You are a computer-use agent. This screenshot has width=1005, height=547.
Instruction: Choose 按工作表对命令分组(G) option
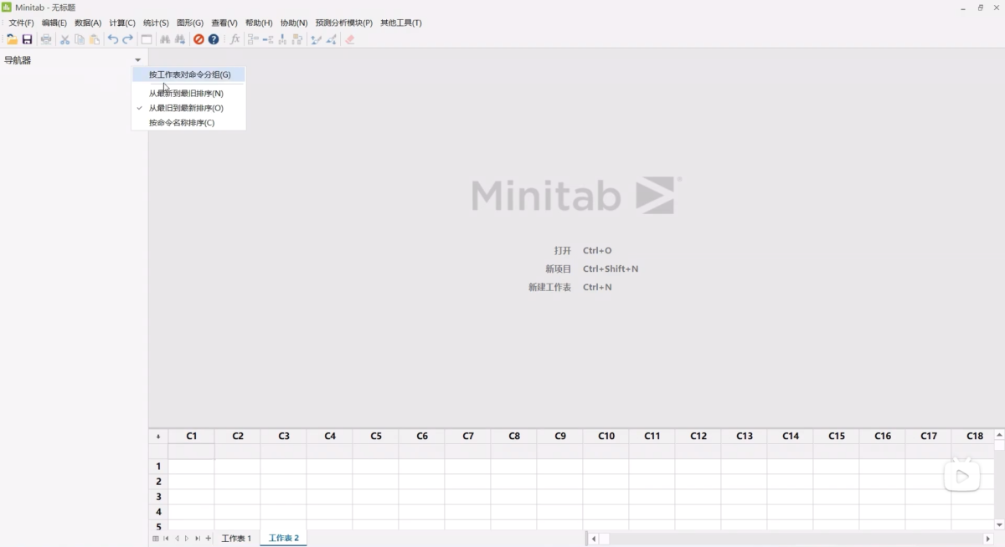point(188,74)
